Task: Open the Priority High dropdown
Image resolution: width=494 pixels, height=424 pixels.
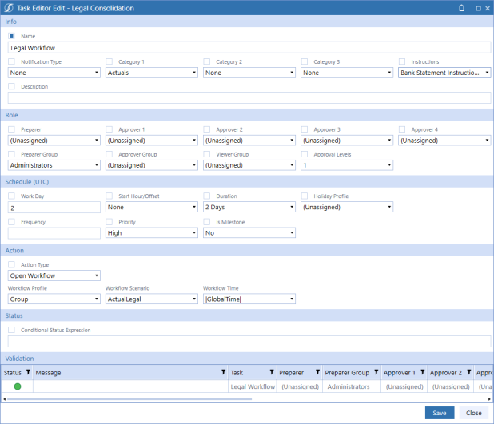Action: [152, 233]
